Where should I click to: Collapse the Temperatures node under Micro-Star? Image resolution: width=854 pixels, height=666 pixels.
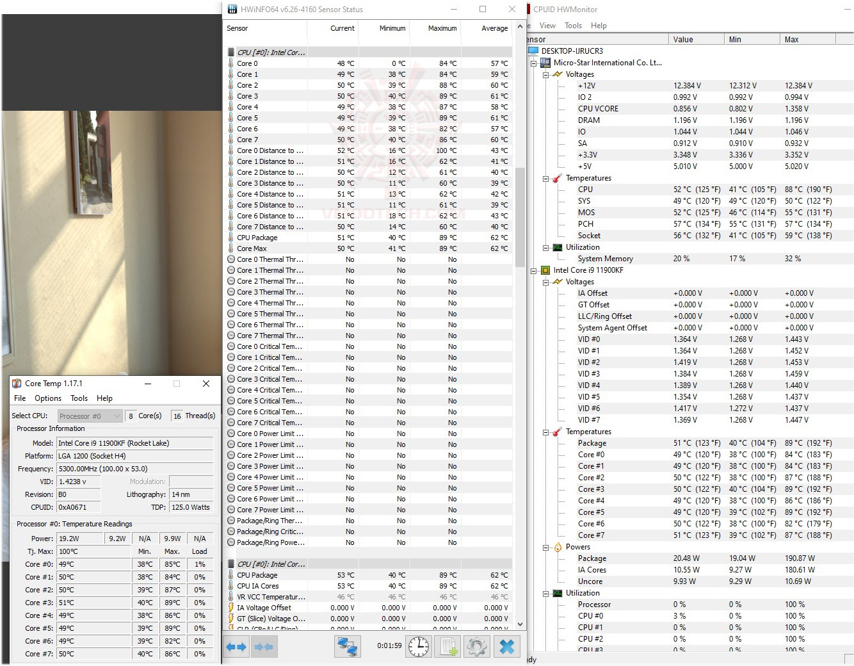545,178
